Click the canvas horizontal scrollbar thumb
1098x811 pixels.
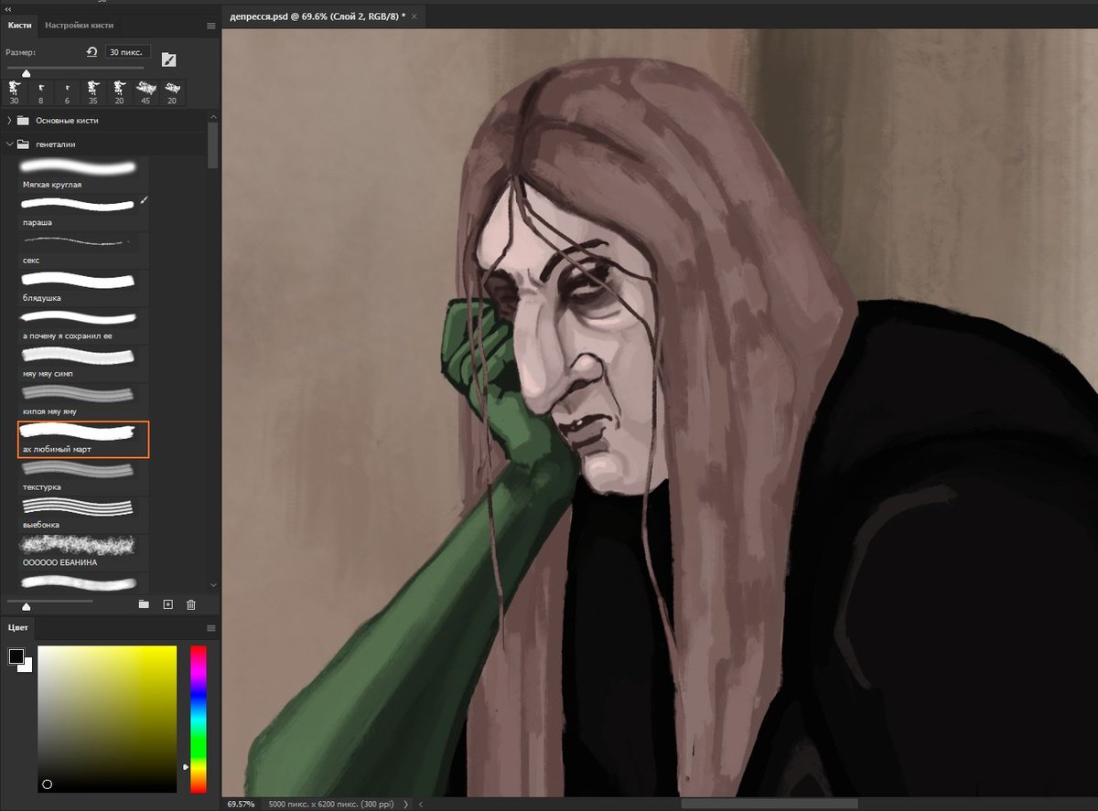770,804
